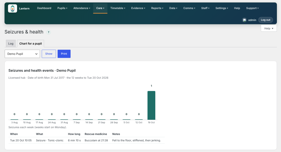The width and height of the screenshot is (281, 152).
Task: Expand the Evidence menu
Action: pyautogui.click(x=138, y=8)
